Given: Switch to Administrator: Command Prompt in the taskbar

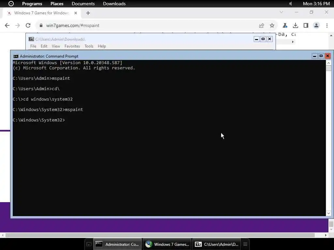Looking at the screenshot, I should click(117, 244).
